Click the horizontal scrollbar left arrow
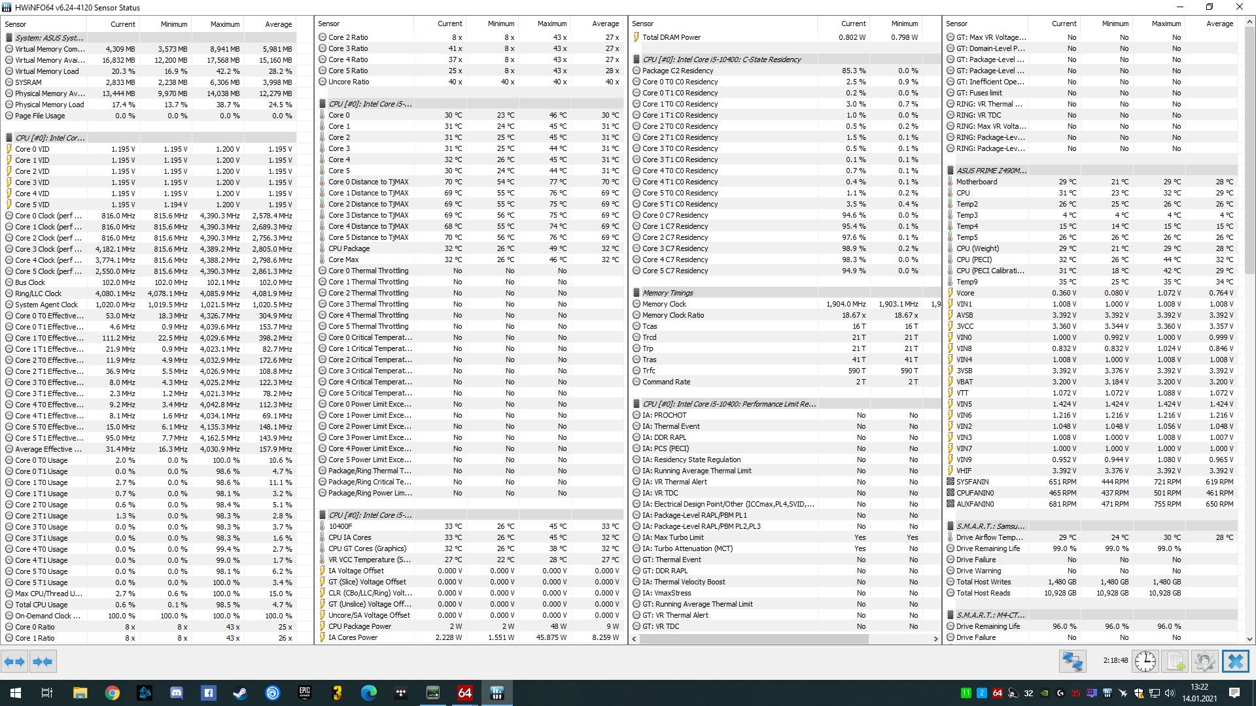 [635, 639]
